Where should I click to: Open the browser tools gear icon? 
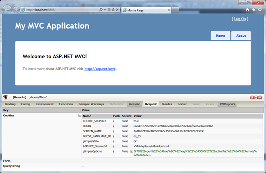tap(259, 10)
